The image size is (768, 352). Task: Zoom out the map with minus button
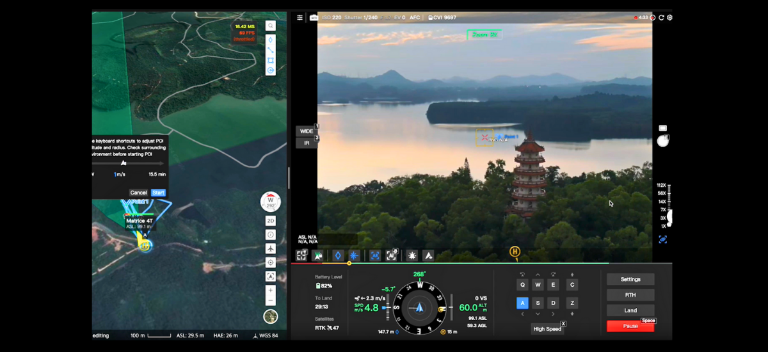point(271,300)
